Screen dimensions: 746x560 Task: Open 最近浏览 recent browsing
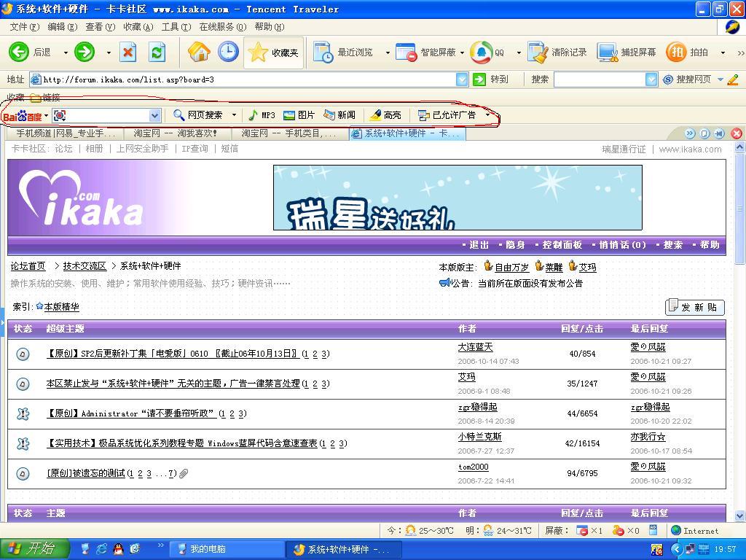[x=343, y=52]
